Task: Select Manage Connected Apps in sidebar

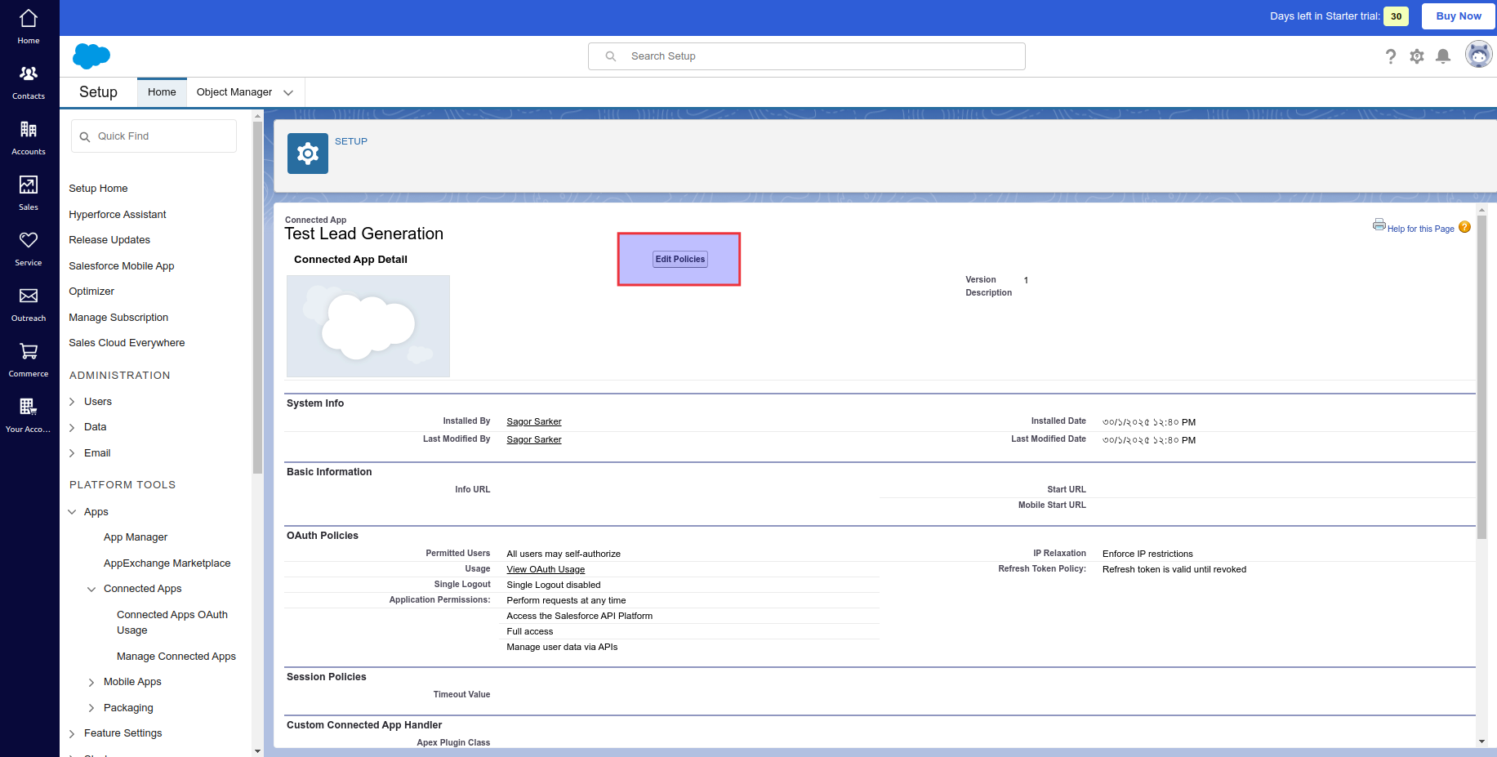Action: (176, 657)
